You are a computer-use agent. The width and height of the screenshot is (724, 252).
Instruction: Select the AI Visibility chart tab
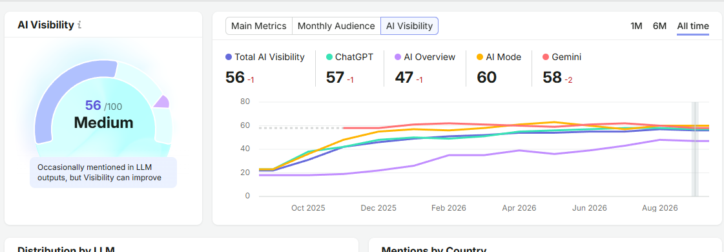(x=409, y=26)
